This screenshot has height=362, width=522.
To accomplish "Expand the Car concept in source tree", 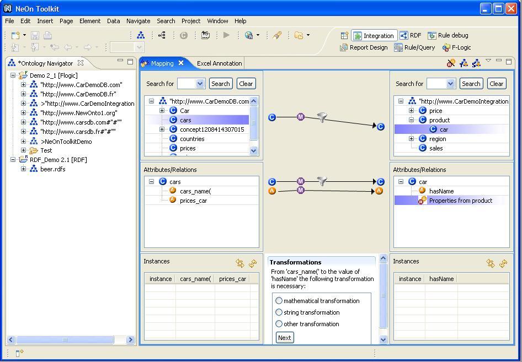I will point(162,110).
